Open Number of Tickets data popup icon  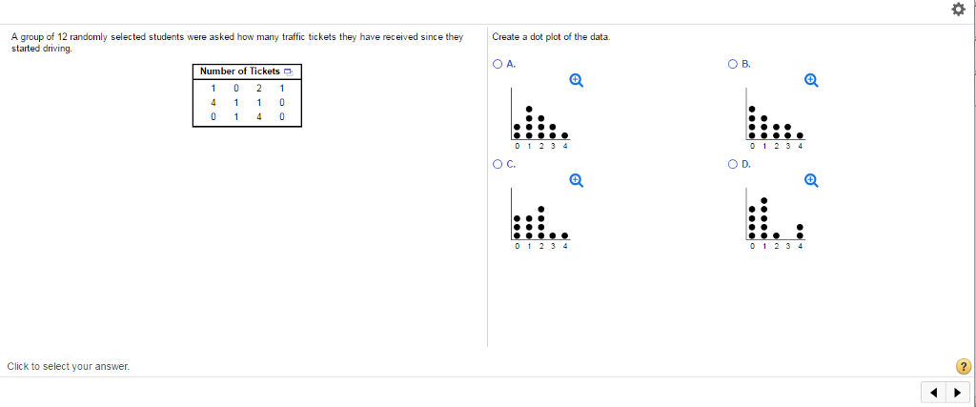288,72
